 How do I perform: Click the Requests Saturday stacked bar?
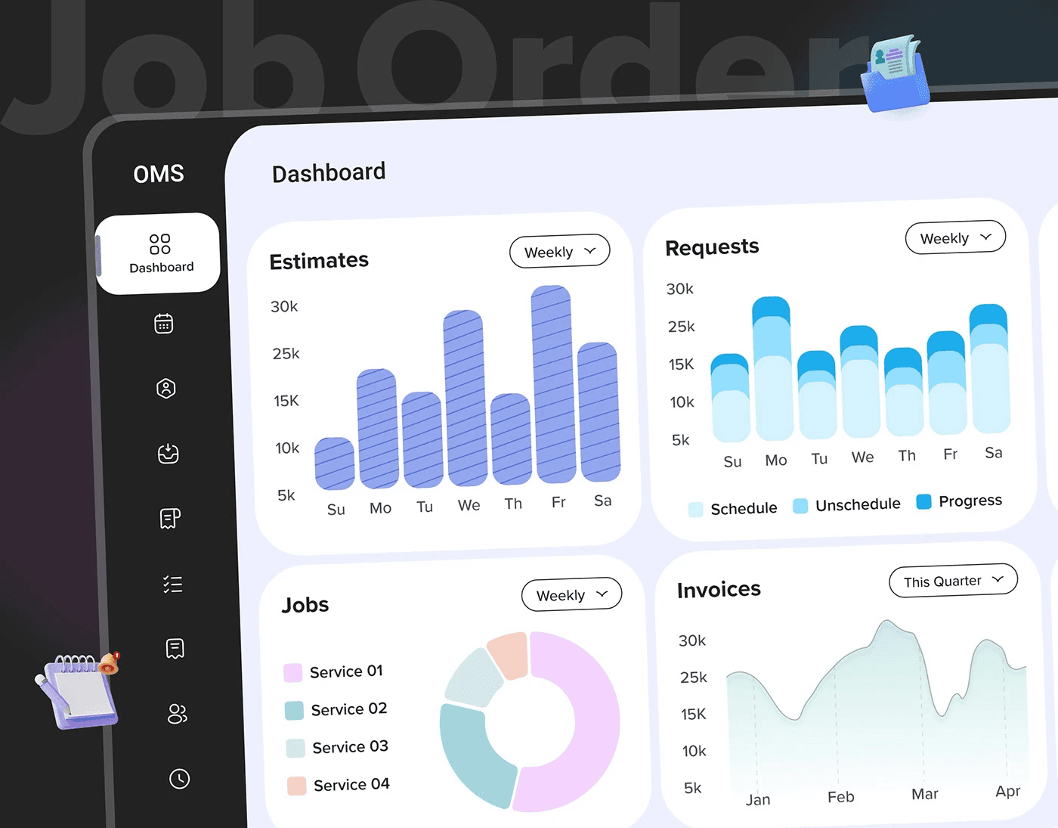(991, 368)
